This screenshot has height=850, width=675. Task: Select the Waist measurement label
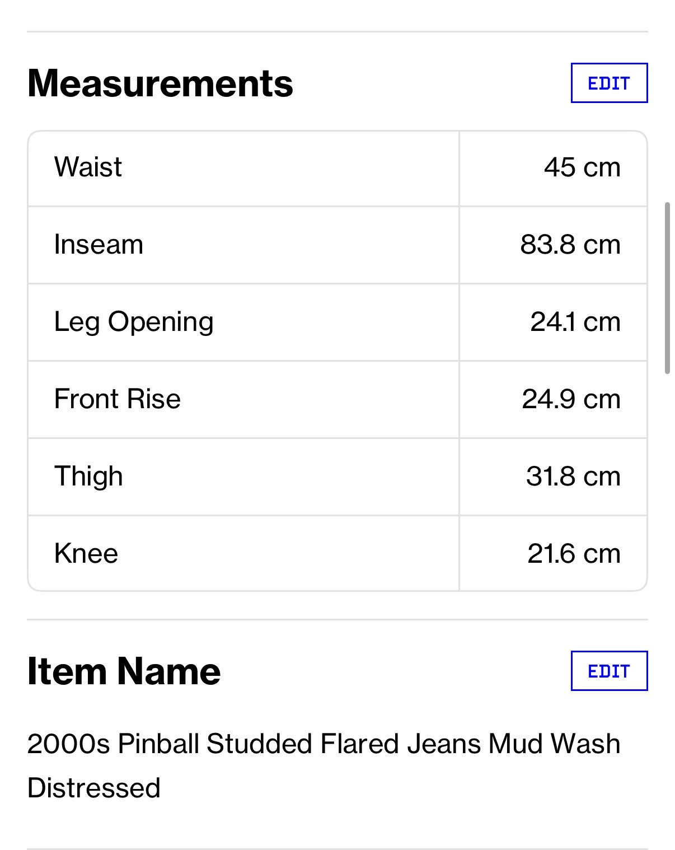click(88, 167)
